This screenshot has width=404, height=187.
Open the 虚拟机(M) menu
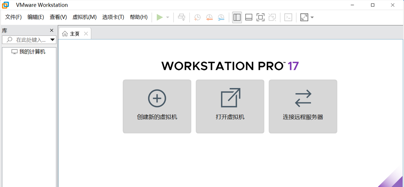coord(84,17)
